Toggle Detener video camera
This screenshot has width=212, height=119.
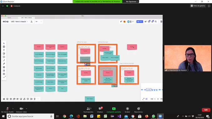coord(22,110)
